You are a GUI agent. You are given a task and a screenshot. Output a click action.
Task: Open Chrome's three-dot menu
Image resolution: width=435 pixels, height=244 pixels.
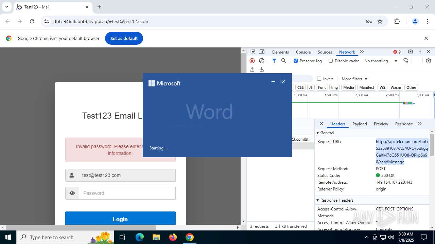pyautogui.click(x=428, y=21)
